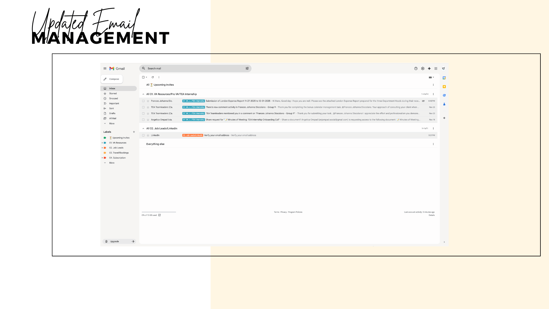Open the Gemini sparkle assistant icon
Viewport: 549px width, 309px height.
tap(429, 69)
